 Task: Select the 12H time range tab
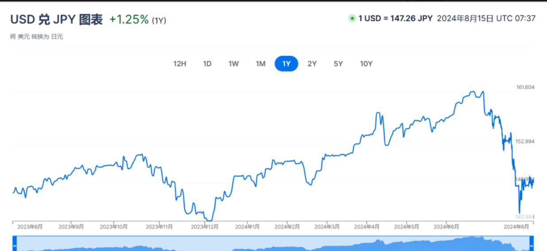coord(179,64)
